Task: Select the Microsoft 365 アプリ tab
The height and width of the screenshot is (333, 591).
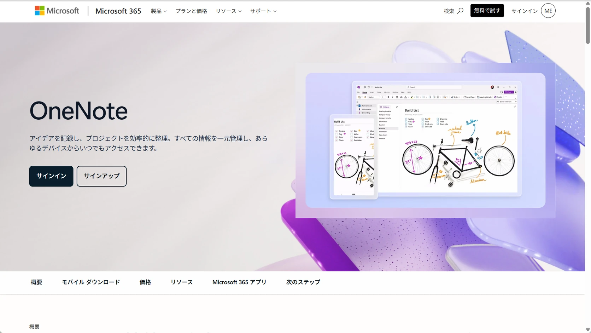Action: click(x=239, y=282)
